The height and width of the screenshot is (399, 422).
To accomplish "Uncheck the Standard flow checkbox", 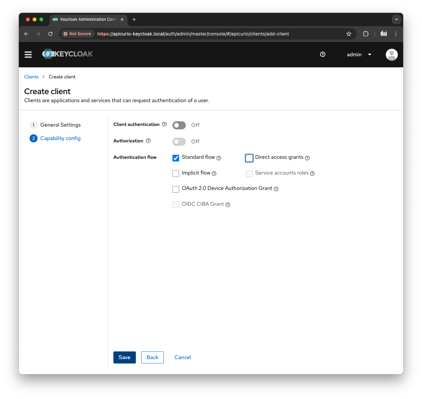I will click(176, 158).
